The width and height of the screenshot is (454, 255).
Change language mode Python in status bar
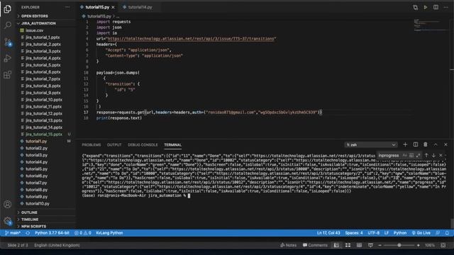(x=400, y=233)
